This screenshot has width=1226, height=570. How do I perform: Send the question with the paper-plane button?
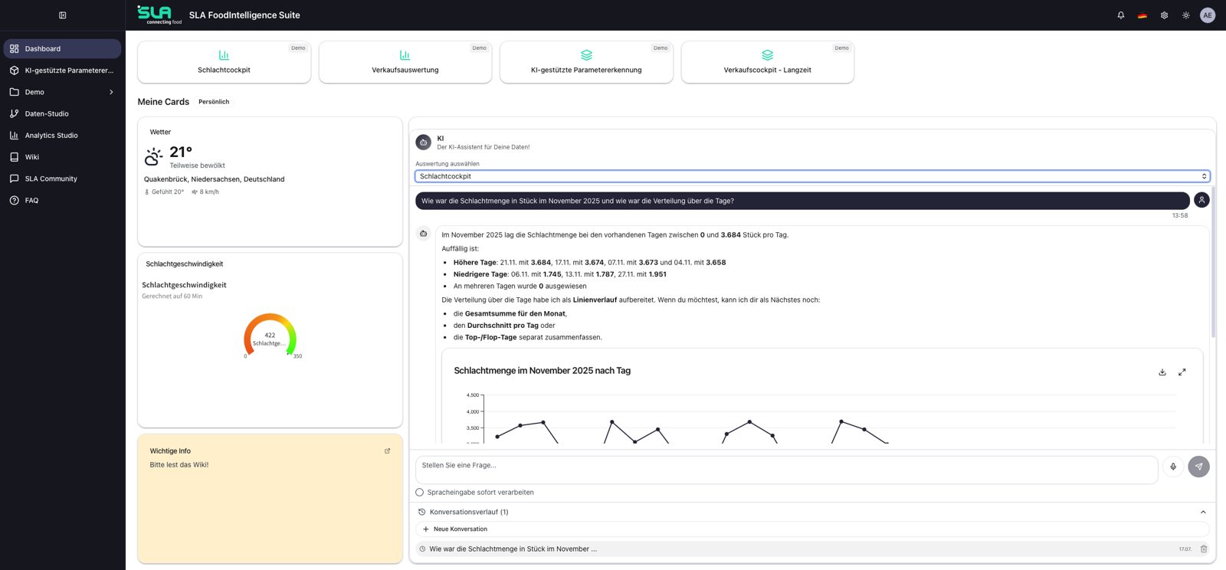pos(1198,467)
